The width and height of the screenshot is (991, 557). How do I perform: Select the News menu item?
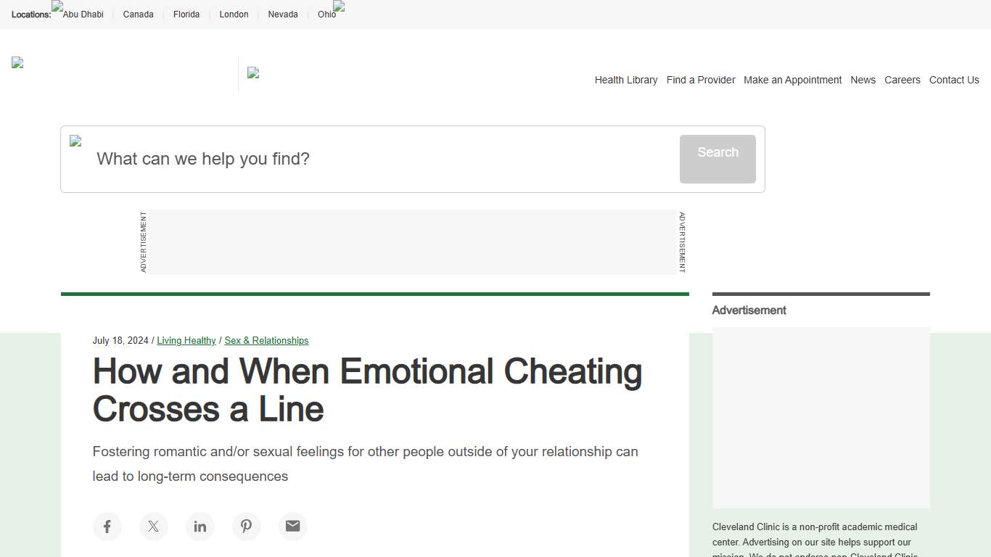[863, 80]
